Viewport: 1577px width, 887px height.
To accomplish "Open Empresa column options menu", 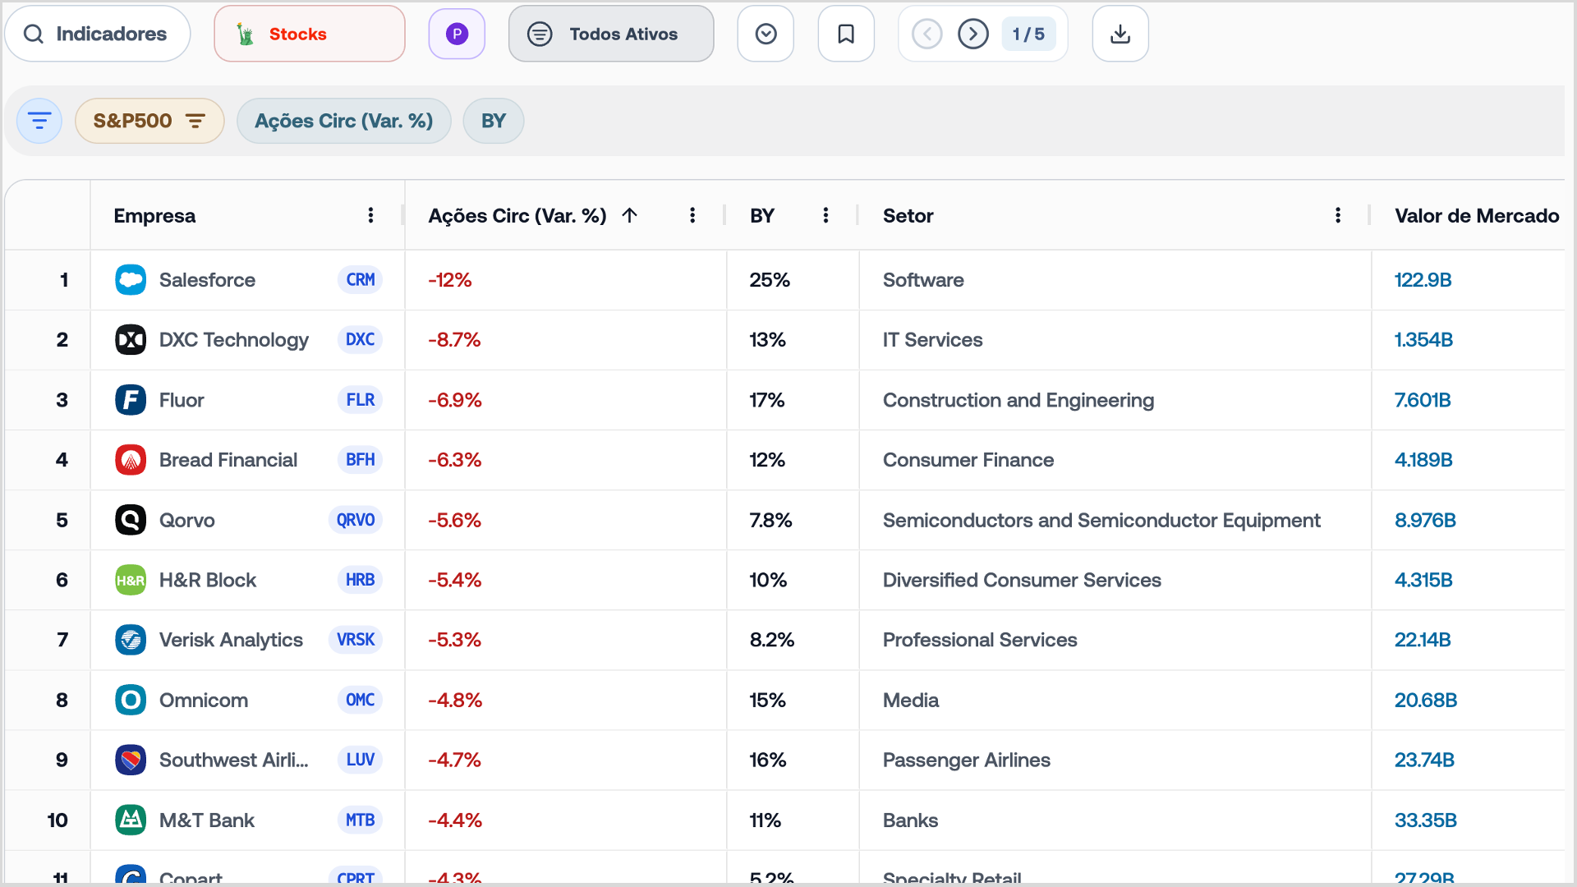I will click(371, 215).
